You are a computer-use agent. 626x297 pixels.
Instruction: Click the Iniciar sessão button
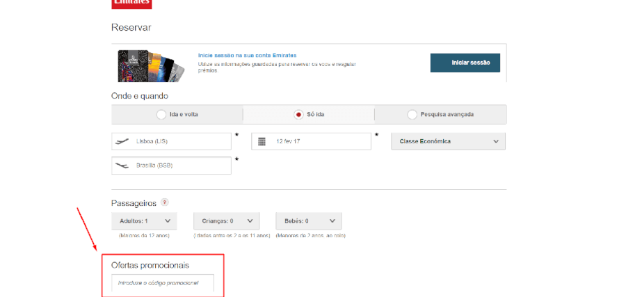click(465, 63)
